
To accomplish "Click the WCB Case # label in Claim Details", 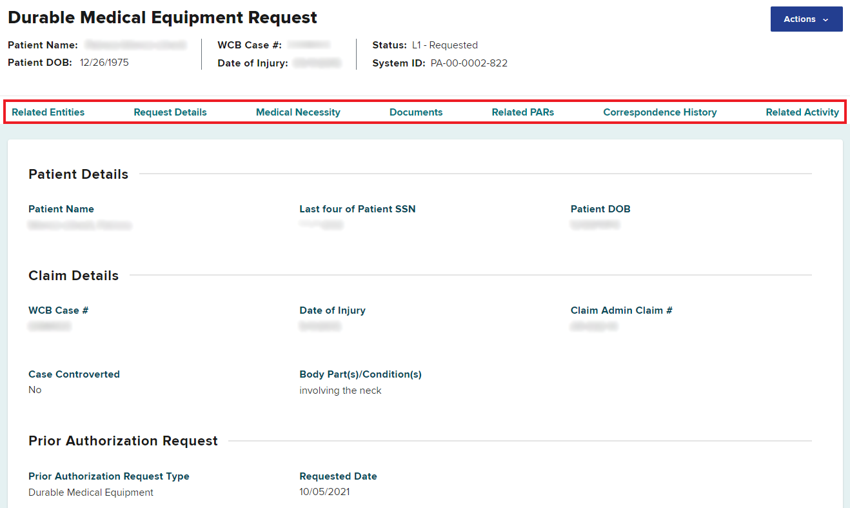I will pos(59,310).
